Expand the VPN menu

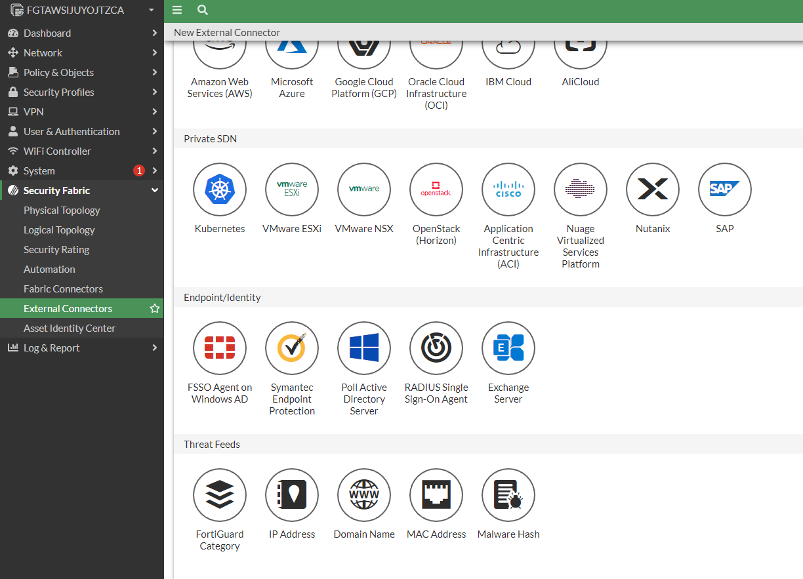pyautogui.click(x=82, y=111)
